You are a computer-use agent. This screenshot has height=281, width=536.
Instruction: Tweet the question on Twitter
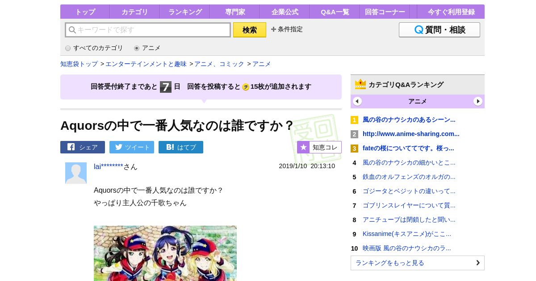point(132,147)
